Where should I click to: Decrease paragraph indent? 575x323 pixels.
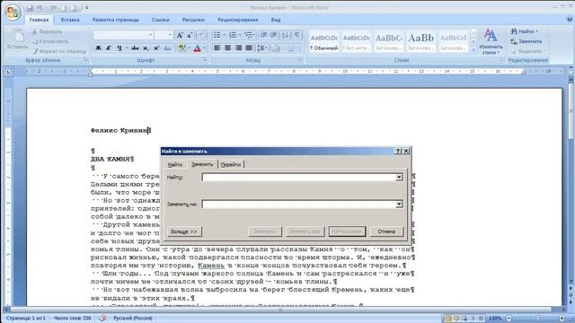click(263, 35)
